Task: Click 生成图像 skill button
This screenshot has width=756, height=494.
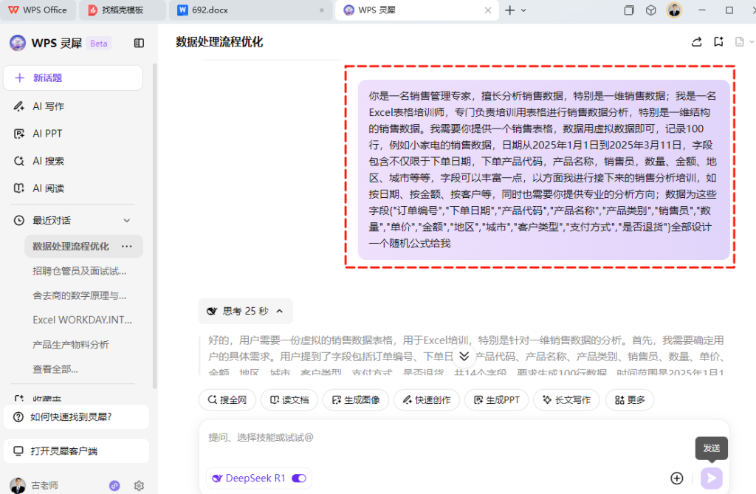Action: click(356, 400)
